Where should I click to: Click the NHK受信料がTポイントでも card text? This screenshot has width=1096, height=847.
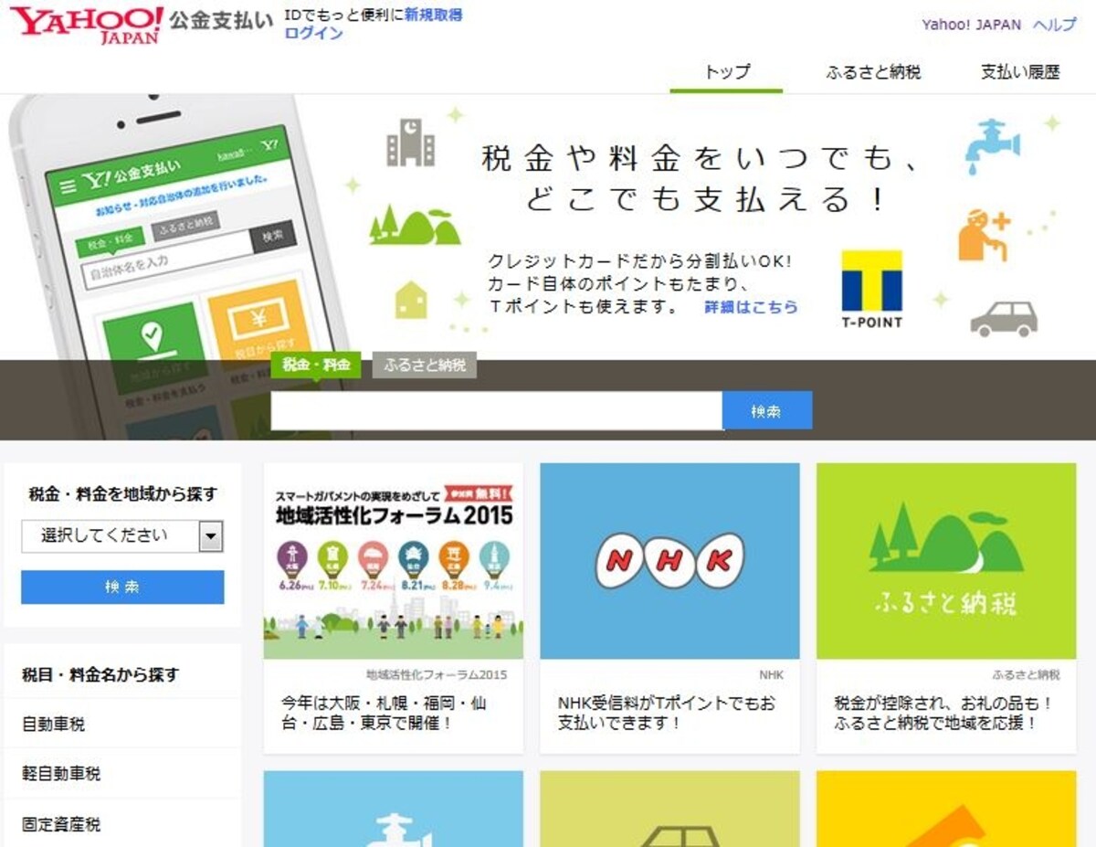pos(667,713)
